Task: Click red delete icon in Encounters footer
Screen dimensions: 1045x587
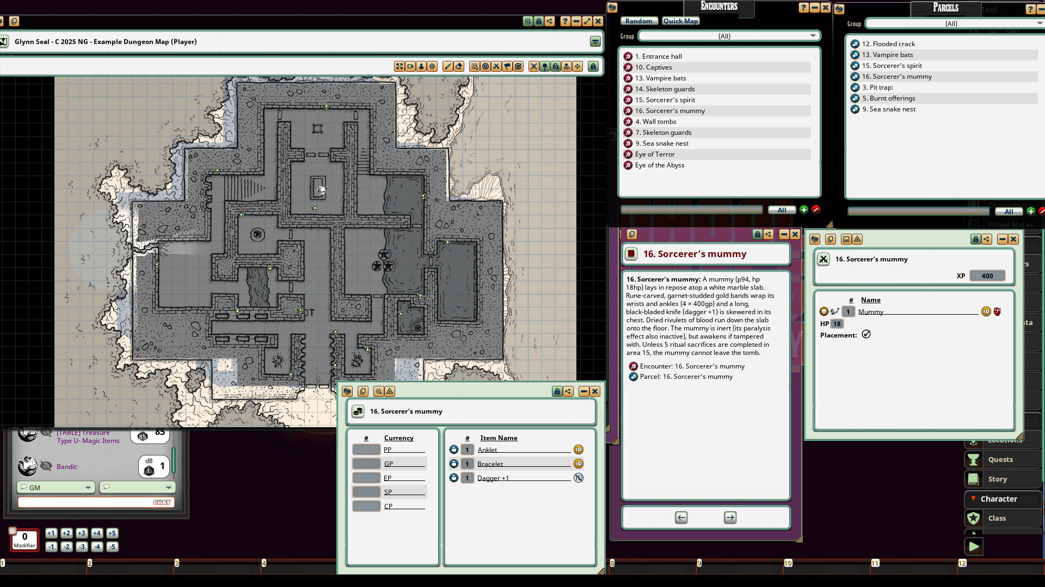Action: pos(816,210)
